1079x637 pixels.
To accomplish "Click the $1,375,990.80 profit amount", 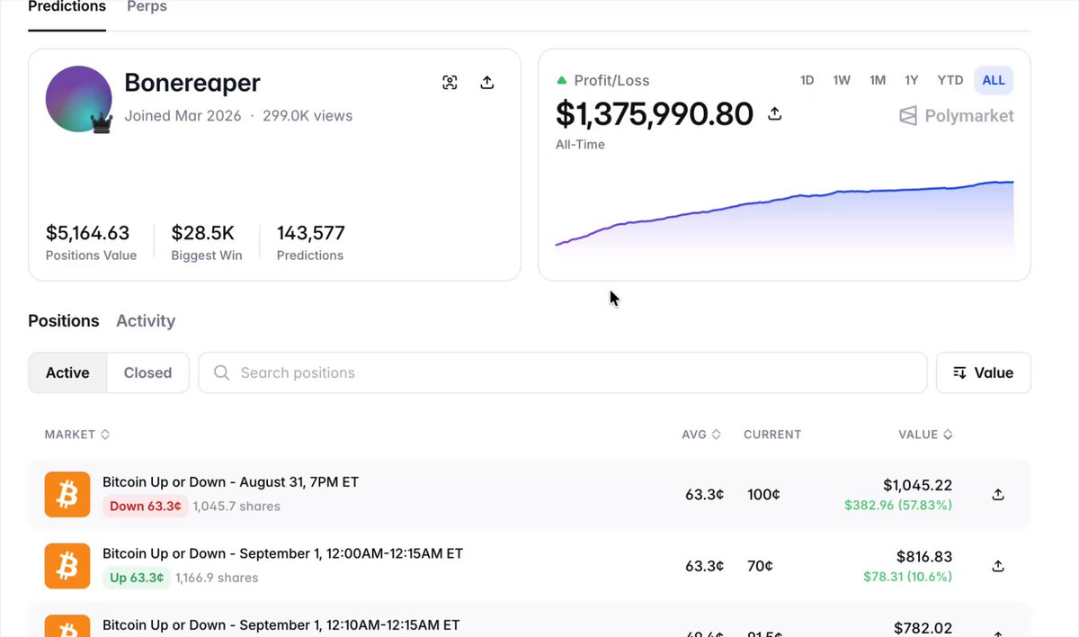I will (x=655, y=114).
